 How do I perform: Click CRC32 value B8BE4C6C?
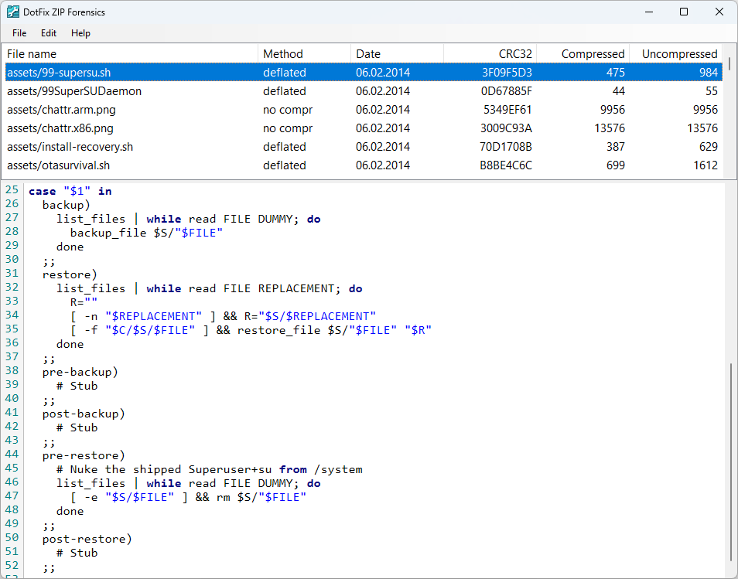[506, 165]
